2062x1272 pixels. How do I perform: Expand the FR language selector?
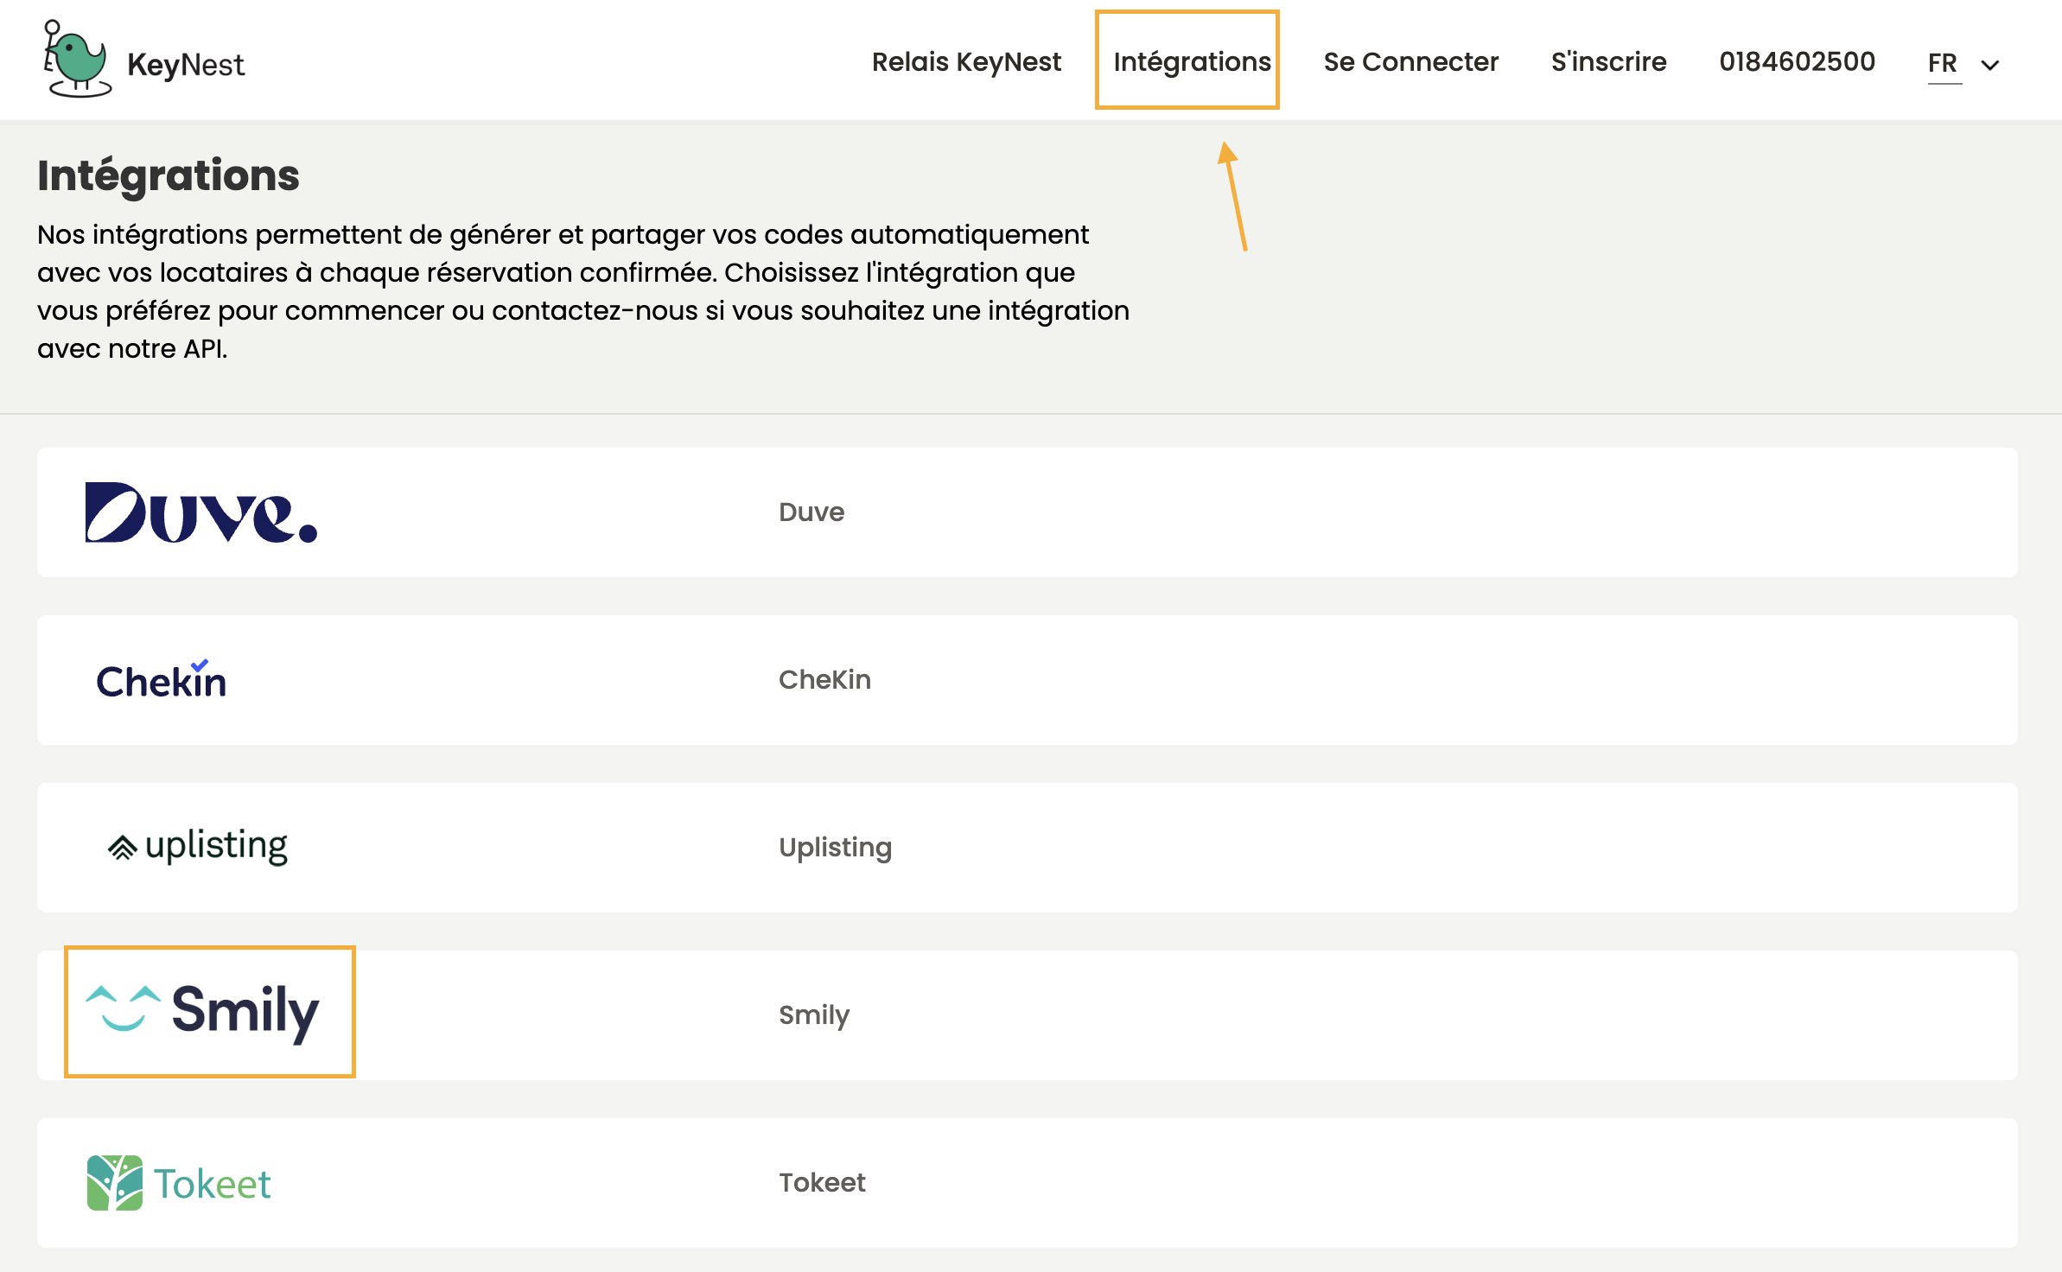tap(1942, 62)
